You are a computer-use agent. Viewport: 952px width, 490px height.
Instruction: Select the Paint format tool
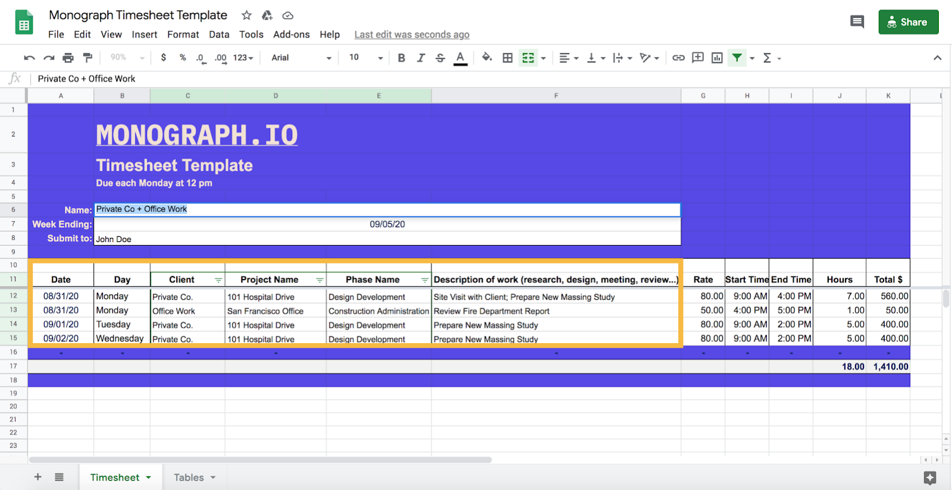pos(87,58)
